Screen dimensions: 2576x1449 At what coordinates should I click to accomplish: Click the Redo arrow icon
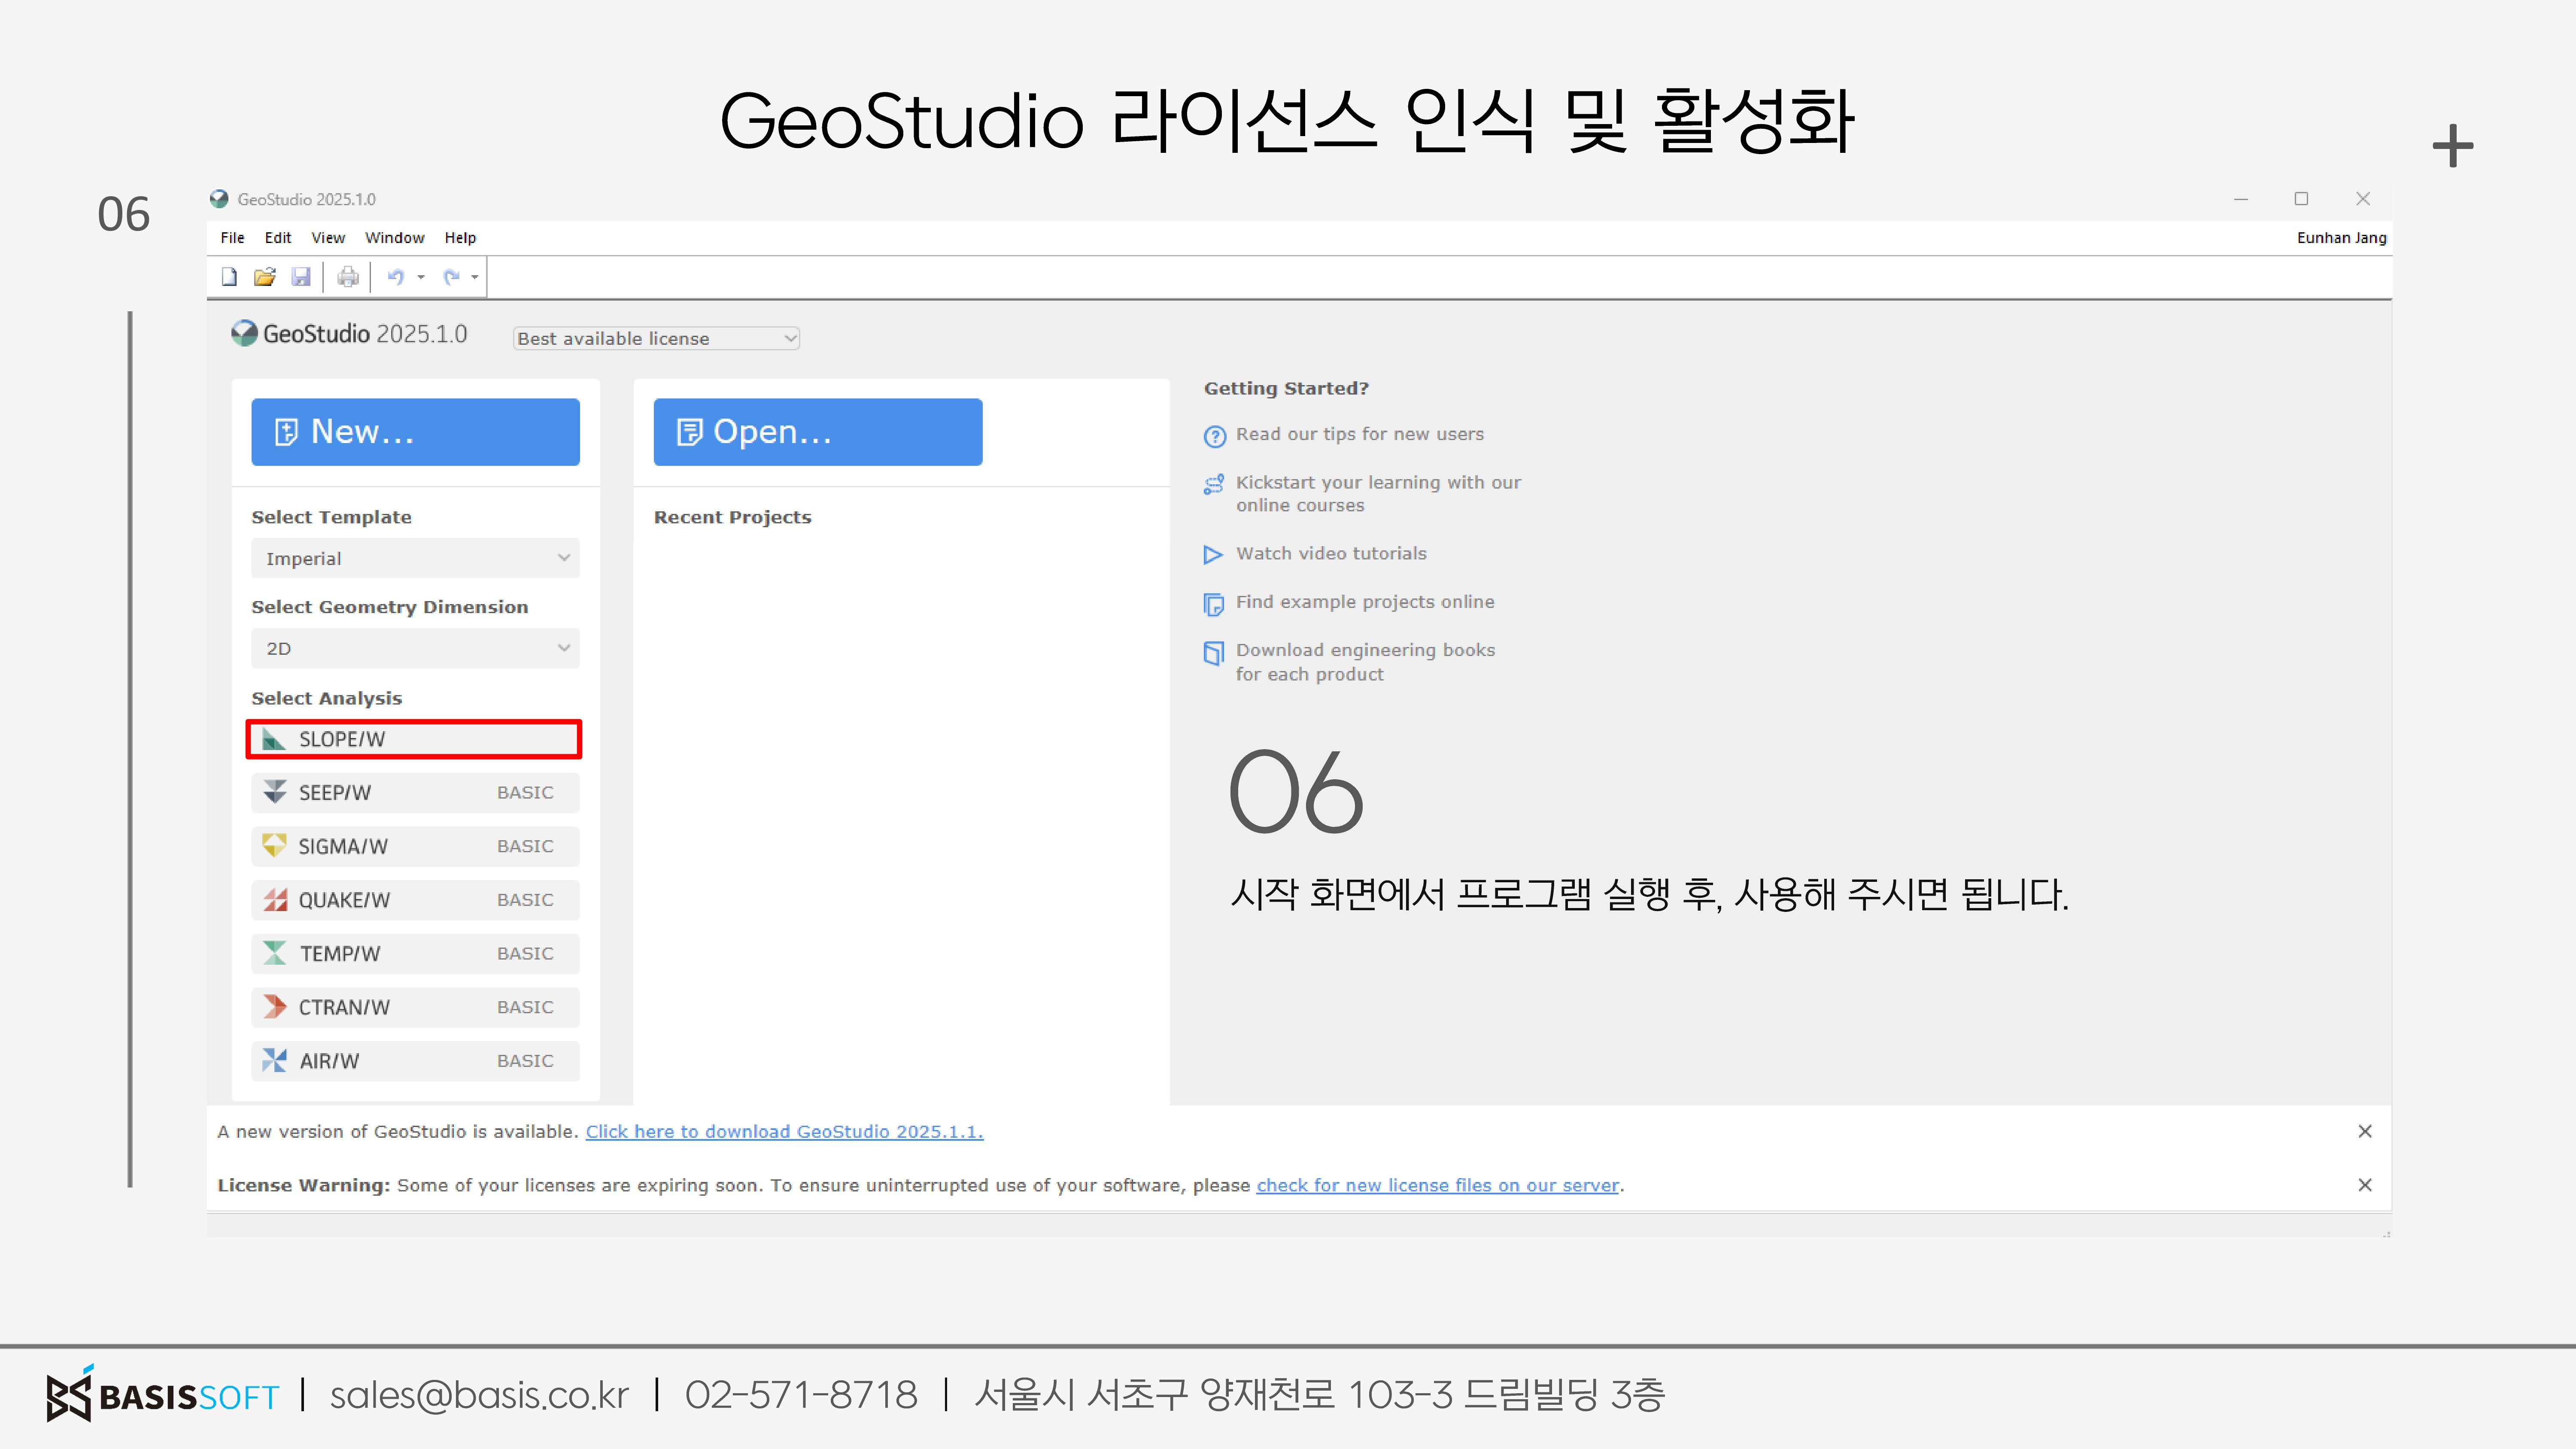point(452,277)
